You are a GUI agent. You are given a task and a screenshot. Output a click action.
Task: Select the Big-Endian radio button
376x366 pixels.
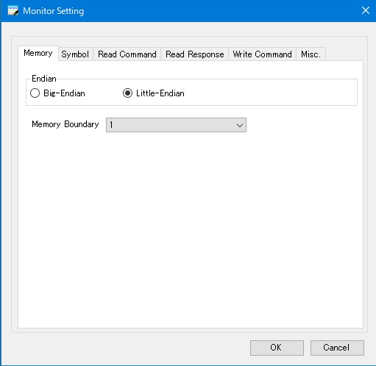tap(35, 93)
